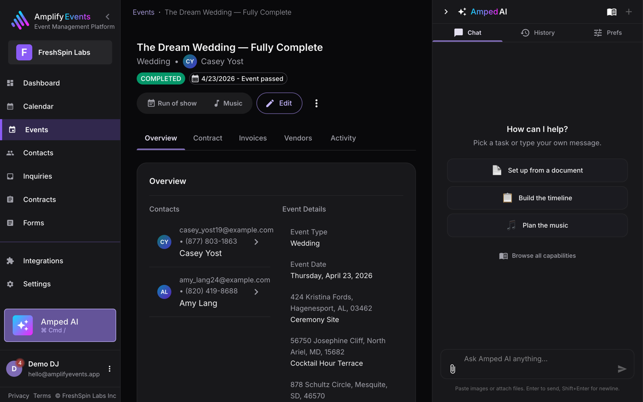
Task: Click the 4/23/2026 event date chip
Action: 238,78
